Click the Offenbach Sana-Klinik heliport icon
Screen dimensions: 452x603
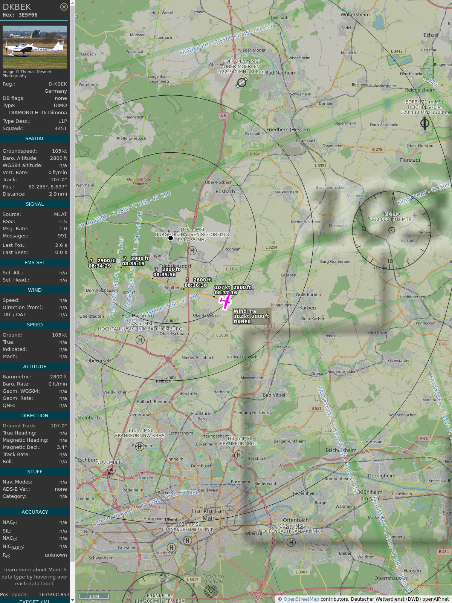[291, 542]
